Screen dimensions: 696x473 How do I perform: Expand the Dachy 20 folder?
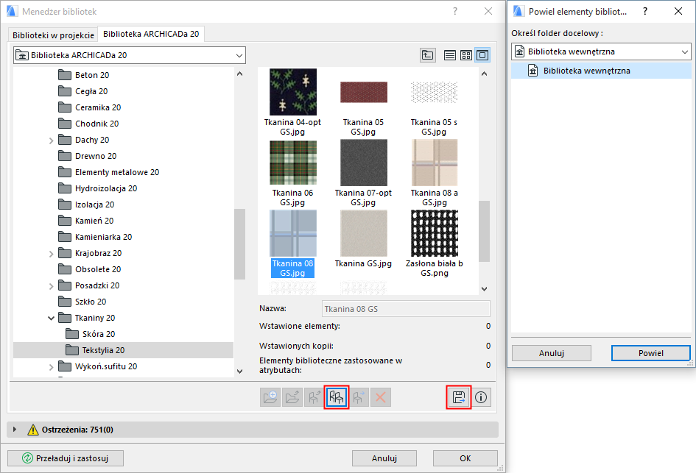(x=51, y=140)
